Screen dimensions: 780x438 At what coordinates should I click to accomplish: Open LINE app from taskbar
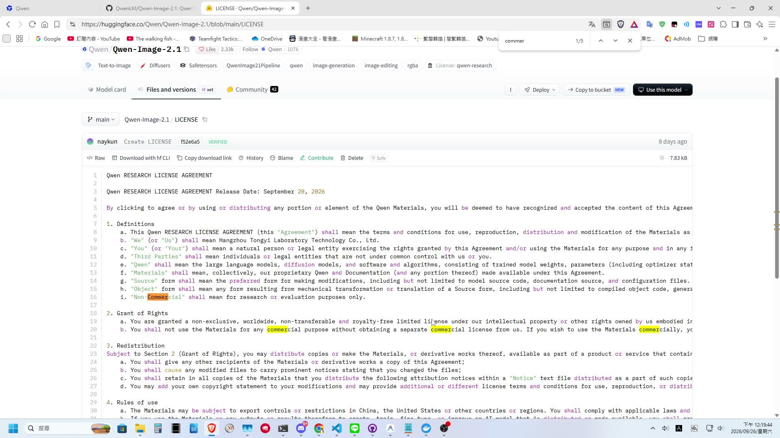(355, 428)
